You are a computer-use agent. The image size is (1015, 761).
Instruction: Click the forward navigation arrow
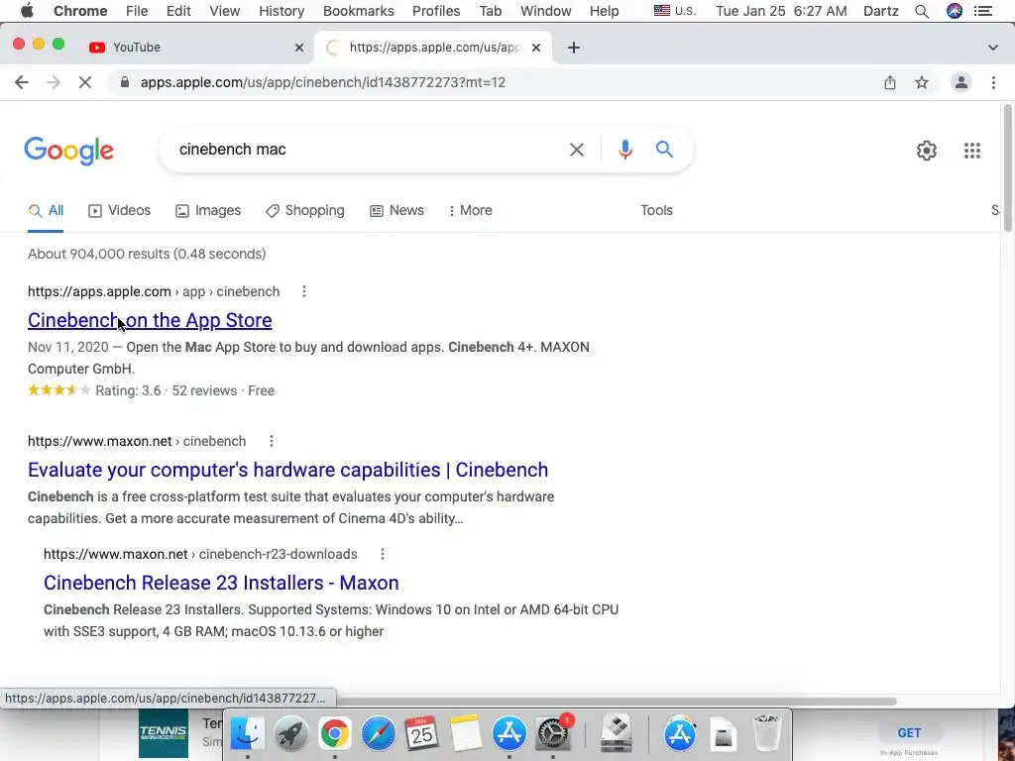pos(54,82)
